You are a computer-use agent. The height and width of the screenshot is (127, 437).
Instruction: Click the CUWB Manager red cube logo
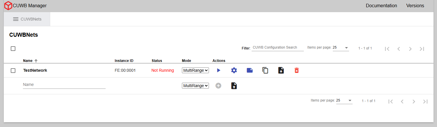(x=8, y=5)
